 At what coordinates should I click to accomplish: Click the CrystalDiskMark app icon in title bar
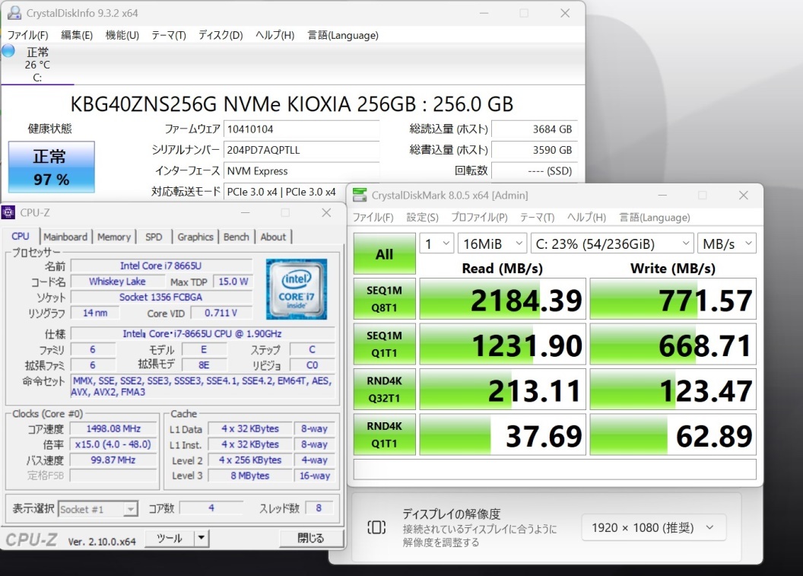point(360,196)
